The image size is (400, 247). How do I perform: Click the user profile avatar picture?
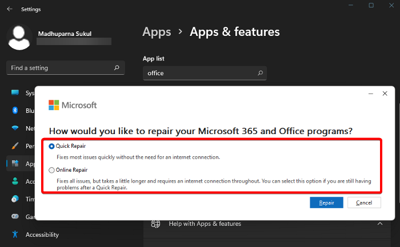coord(19,37)
